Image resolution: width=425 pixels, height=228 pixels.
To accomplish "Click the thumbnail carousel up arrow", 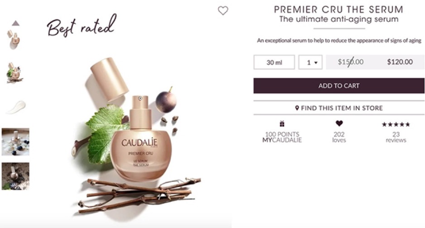I will 16,23.
